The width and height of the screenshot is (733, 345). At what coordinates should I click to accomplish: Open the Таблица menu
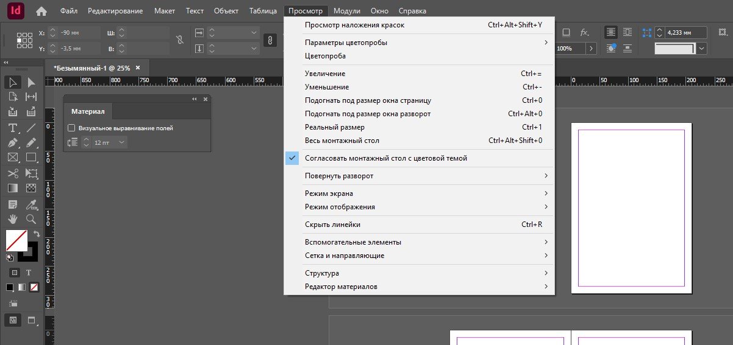[x=263, y=11]
